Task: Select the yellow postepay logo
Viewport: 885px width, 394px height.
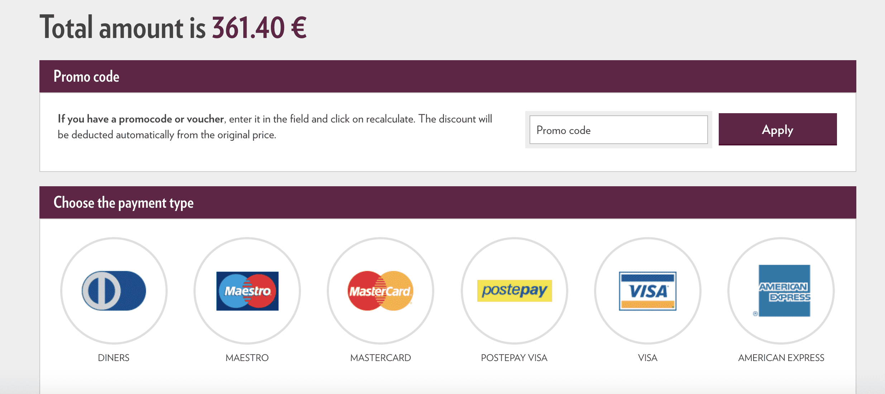Action: [514, 290]
